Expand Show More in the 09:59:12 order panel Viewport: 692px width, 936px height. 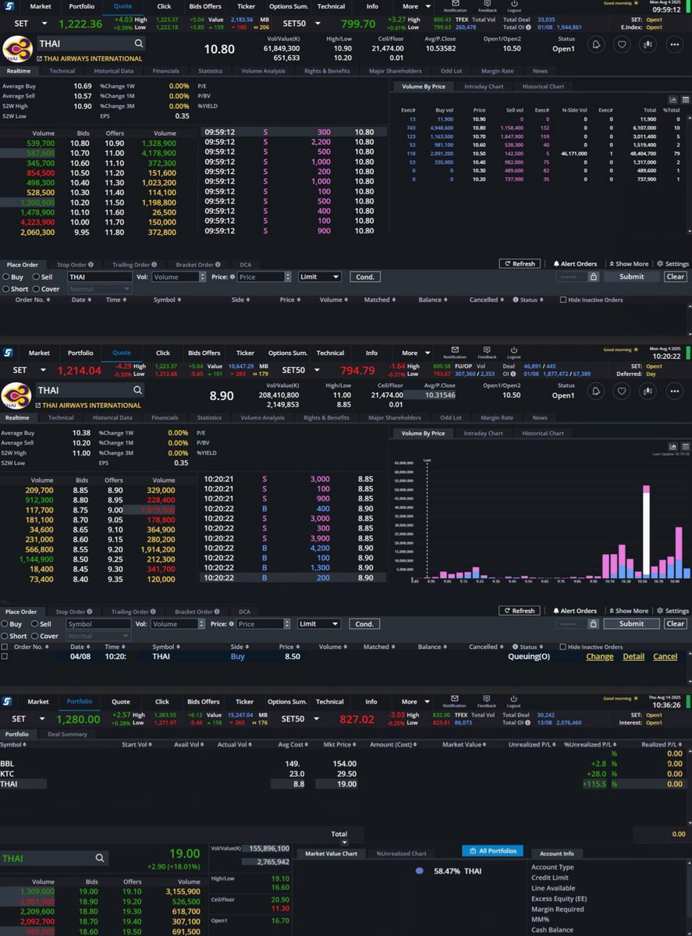tap(628, 264)
